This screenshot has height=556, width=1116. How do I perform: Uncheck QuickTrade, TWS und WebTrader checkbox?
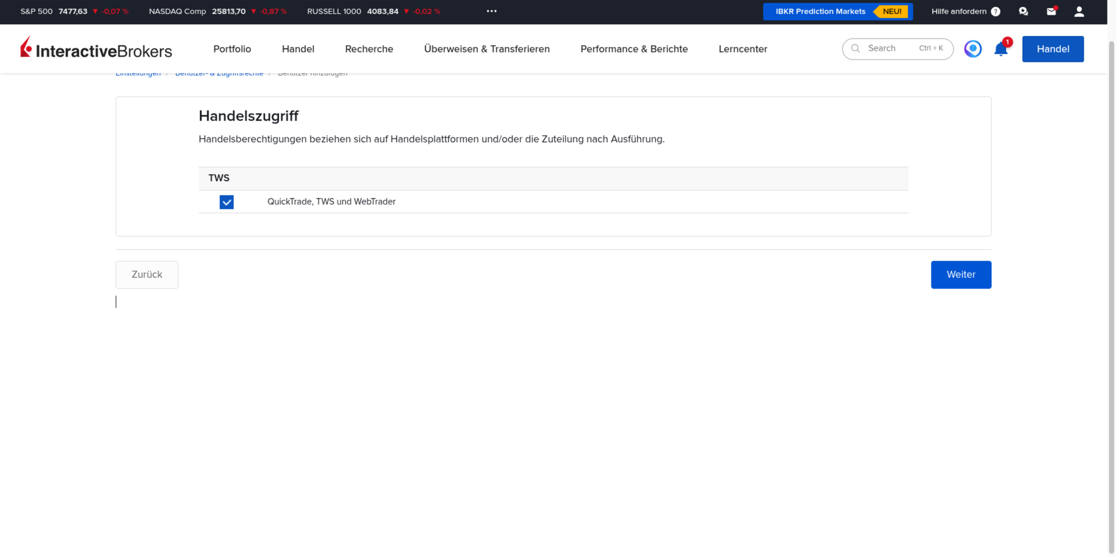227,202
